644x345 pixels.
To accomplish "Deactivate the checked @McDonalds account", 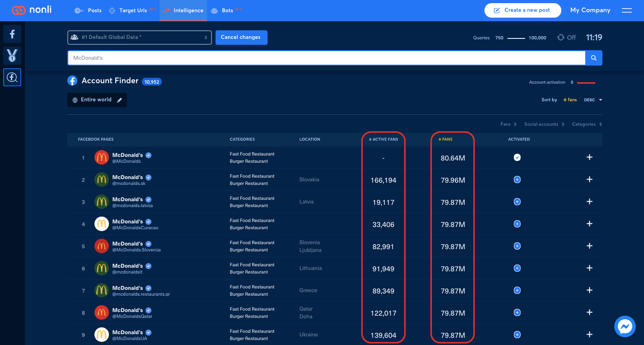I will pyautogui.click(x=517, y=157).
